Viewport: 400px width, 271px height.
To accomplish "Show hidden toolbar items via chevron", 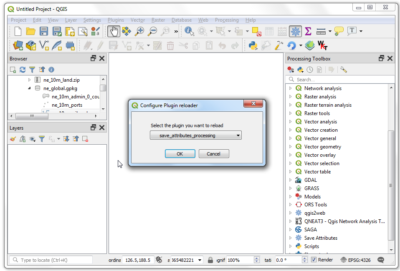I will pyautogui.click(x=176, y=31).
